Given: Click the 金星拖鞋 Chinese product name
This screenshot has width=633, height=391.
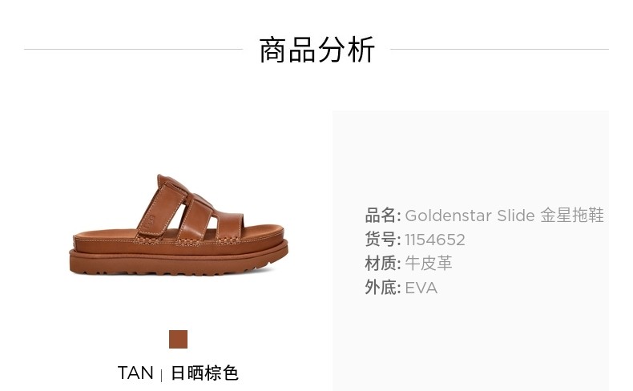Looking at the screenshot, I should (x=571, y=216).
